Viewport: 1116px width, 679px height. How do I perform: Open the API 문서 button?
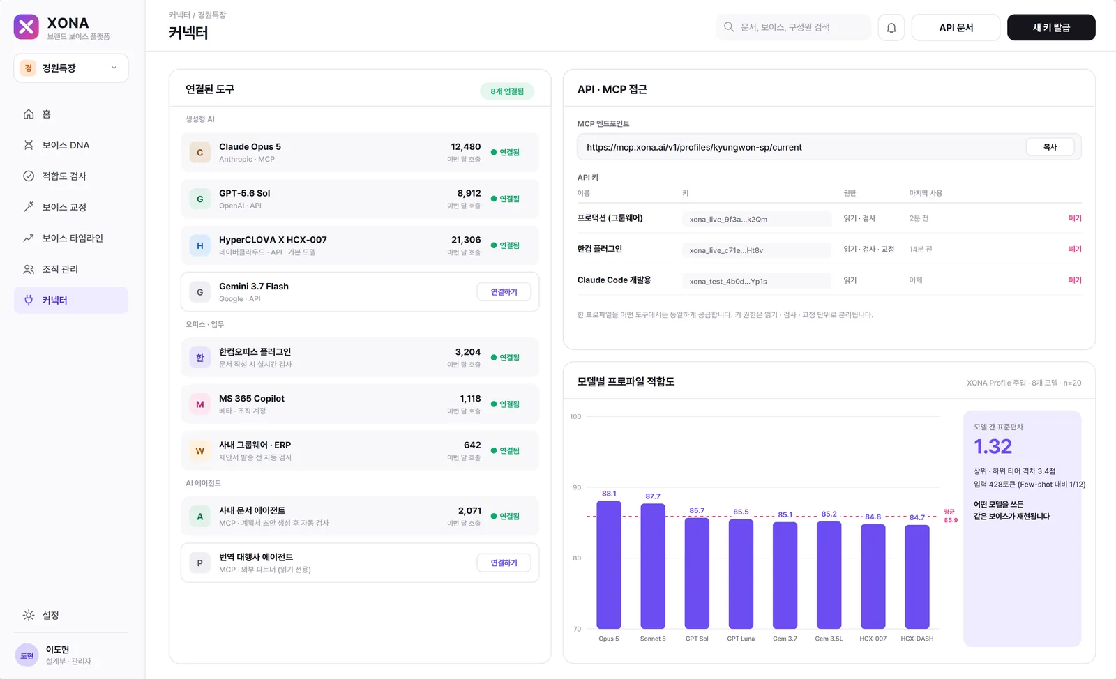tap(956, 28)
